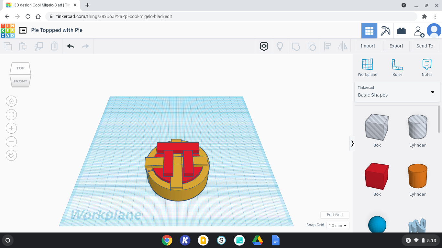
Task: Open the Snap Grid 1.0 mm dropdown
Action: 337,225
